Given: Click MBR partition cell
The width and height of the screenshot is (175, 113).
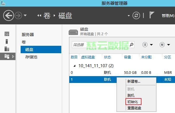Looking at the screenshot, I should tap(168, 73).
